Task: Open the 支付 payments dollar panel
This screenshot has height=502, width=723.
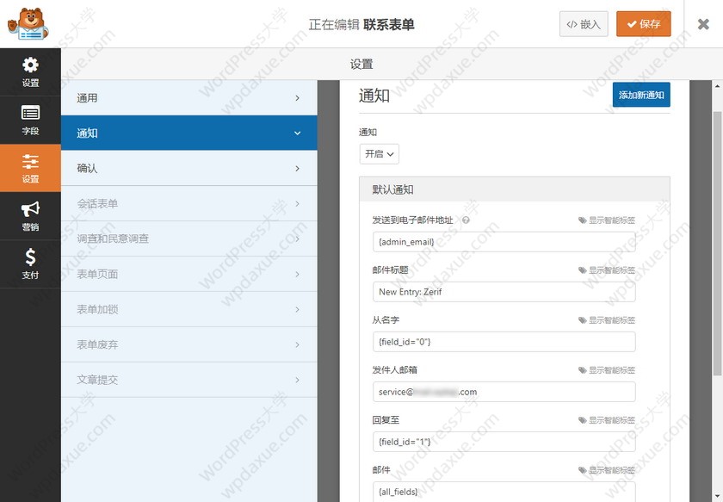Action: click(30, 263)
